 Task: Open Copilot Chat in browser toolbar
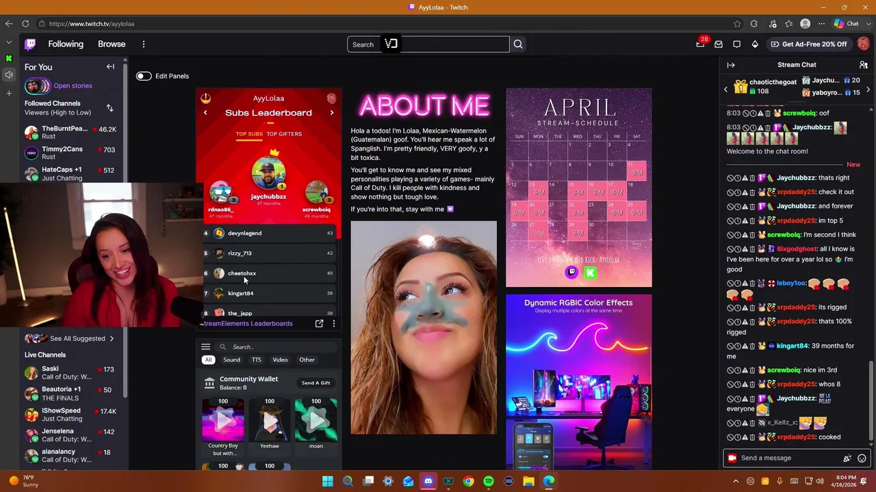[847, 23]
